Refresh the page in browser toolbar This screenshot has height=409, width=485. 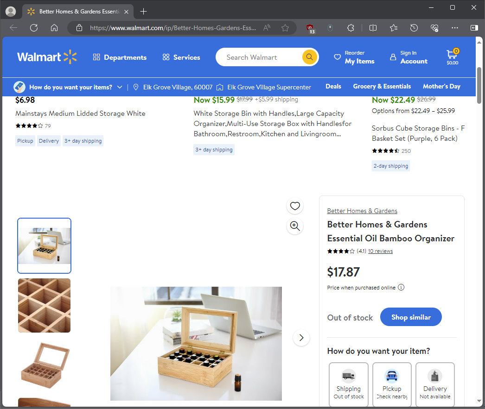(34, 28)
